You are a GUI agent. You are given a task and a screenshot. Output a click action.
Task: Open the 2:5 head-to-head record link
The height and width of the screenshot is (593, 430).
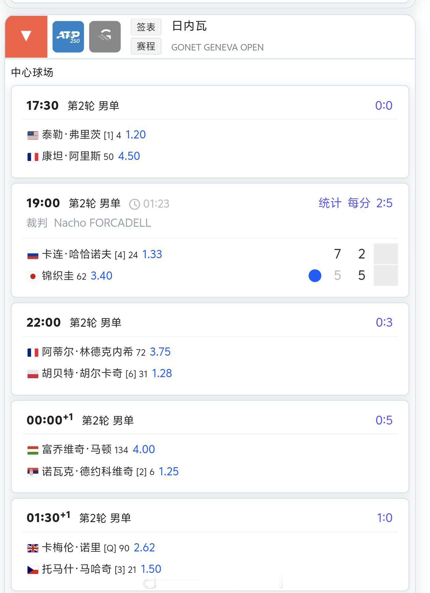coord(384,203)
